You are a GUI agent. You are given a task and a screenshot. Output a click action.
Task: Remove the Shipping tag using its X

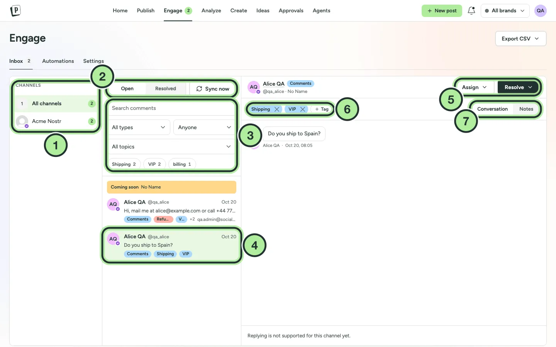point(277,109)
